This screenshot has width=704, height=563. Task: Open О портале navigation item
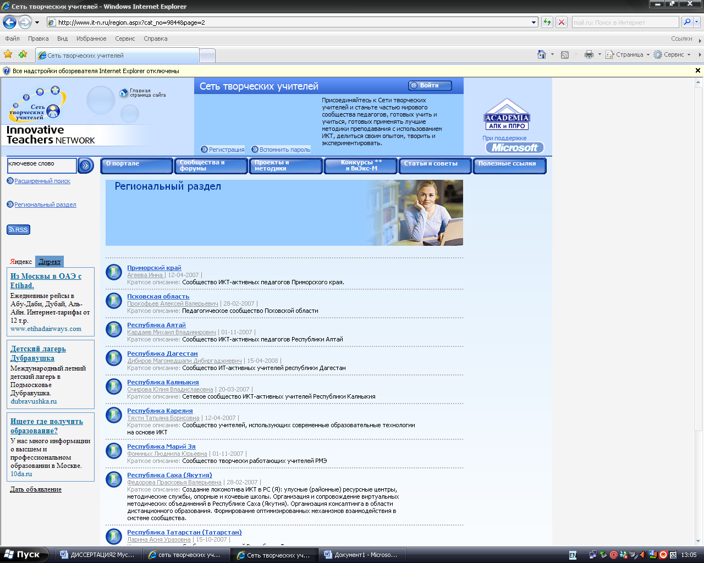point(136,165)
